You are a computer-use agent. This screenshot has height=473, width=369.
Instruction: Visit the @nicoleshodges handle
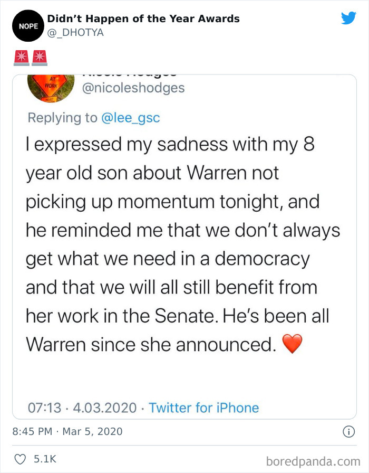click(134, 88)
